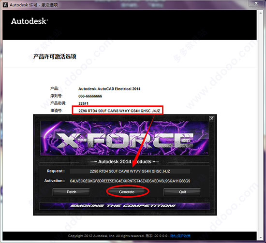Click the X-FORCE banner image
This screenshot has height=243, width=266.
pos(124,138)
